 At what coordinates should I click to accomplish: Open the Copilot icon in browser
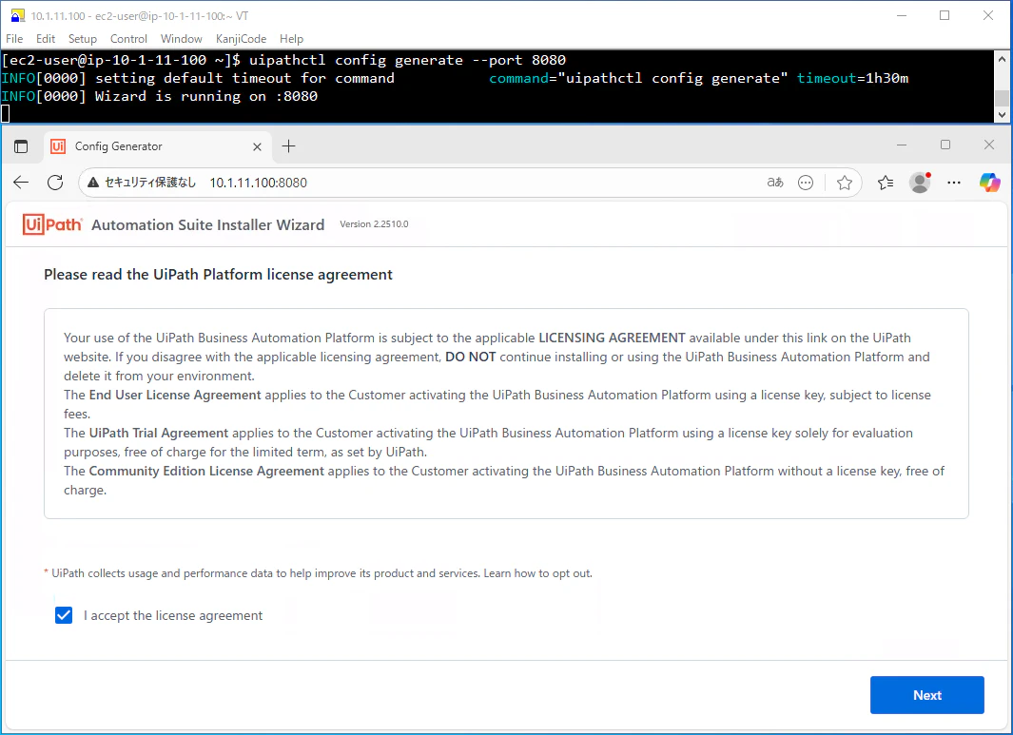(x=989, y=183)
